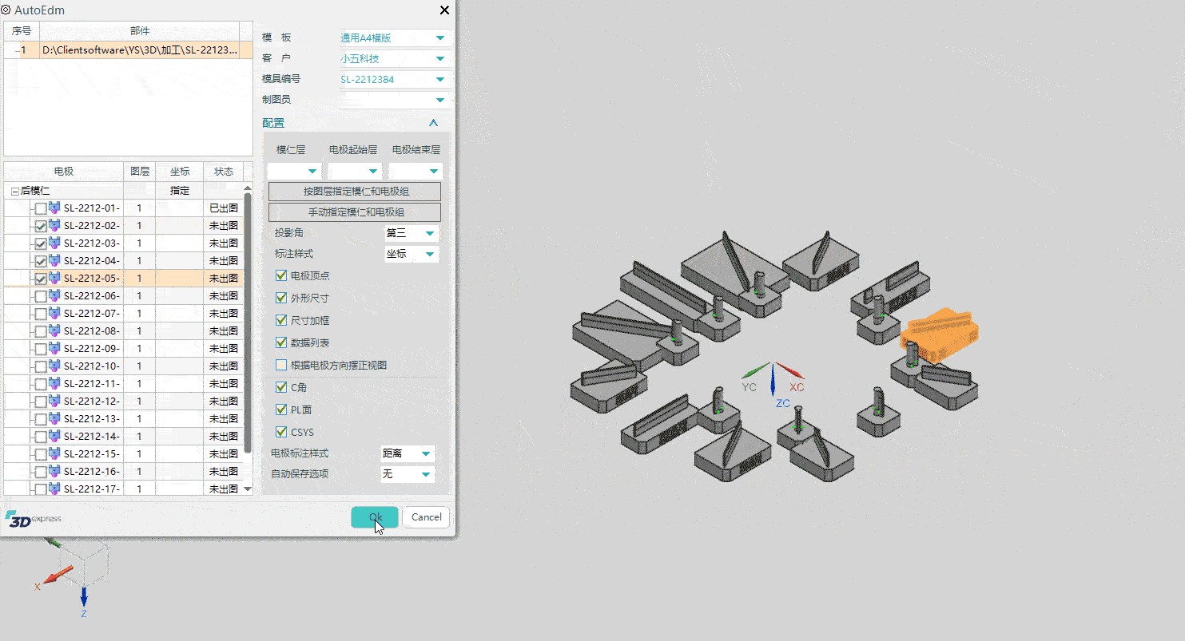Open the 模板 dropdown showing 通用A4横版
The width and height of the screenshot is (1185, 641).
tap(394, 38)
